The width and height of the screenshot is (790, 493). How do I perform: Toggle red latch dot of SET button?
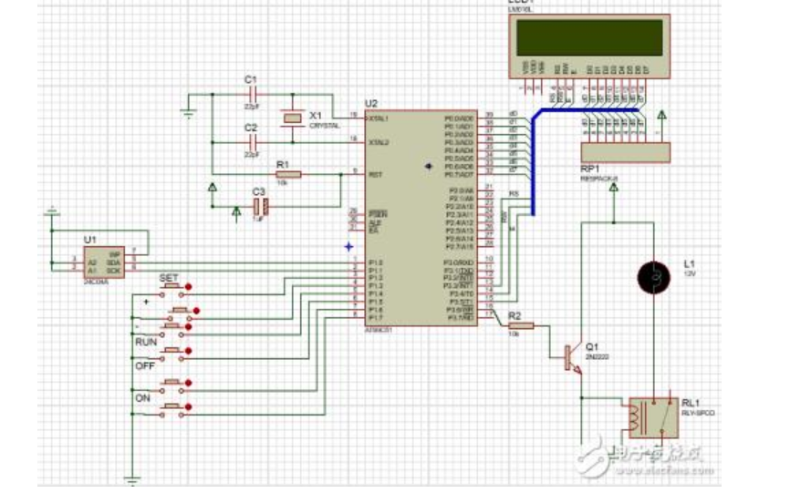[189, 287]
